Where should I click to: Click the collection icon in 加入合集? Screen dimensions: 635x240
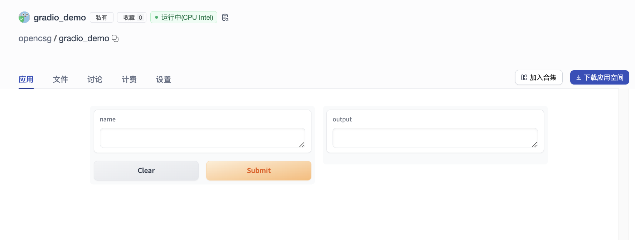click(524, 78)
